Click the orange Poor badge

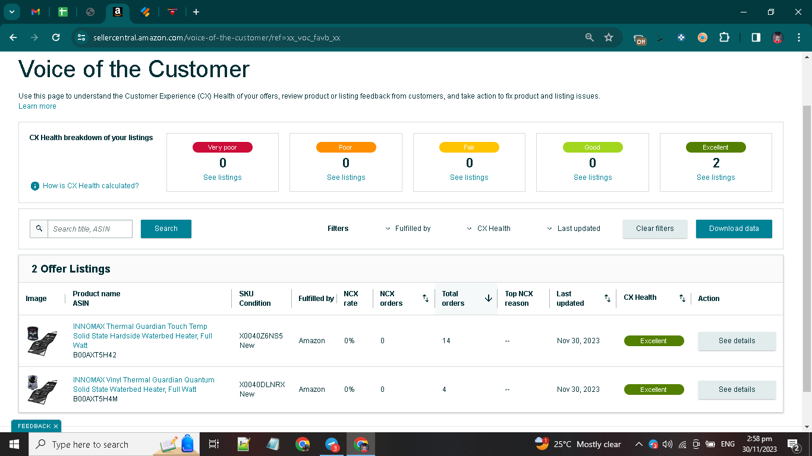[346, 147]
